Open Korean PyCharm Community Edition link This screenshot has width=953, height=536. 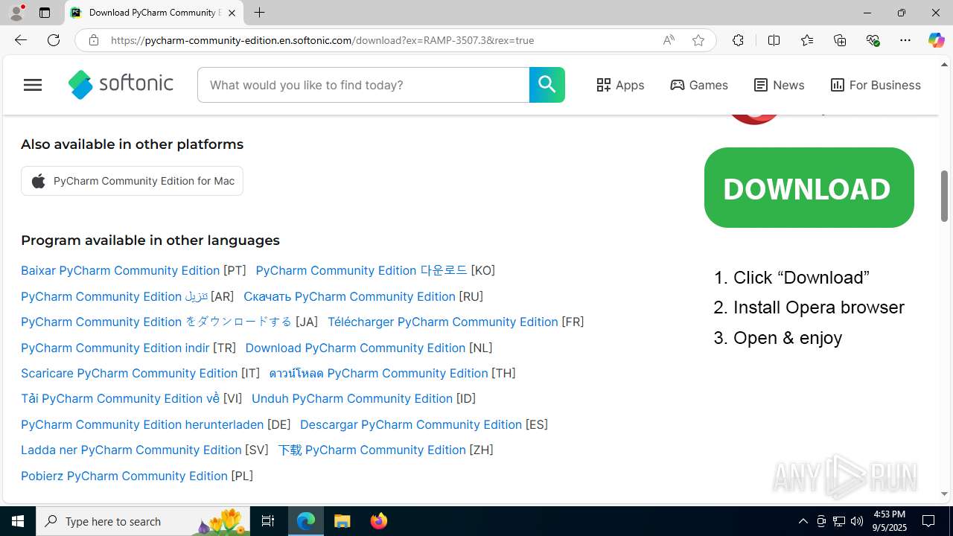click(x=361, y=270)
